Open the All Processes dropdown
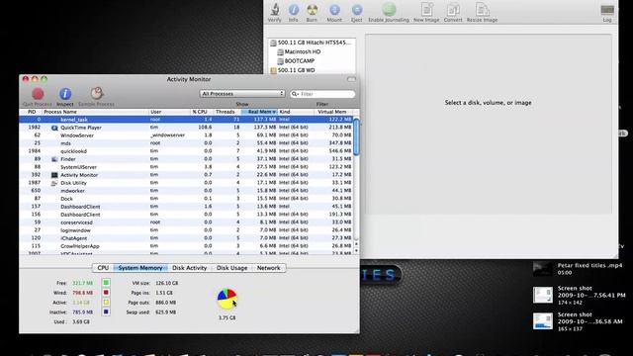This screenshot has height=356, width=633. click(242, 94)
